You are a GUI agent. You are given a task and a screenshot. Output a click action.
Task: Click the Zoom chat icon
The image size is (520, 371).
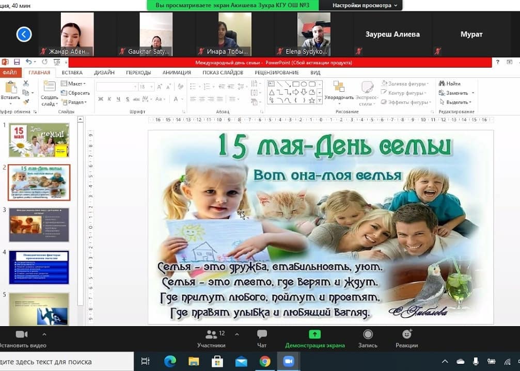[262, 335]
